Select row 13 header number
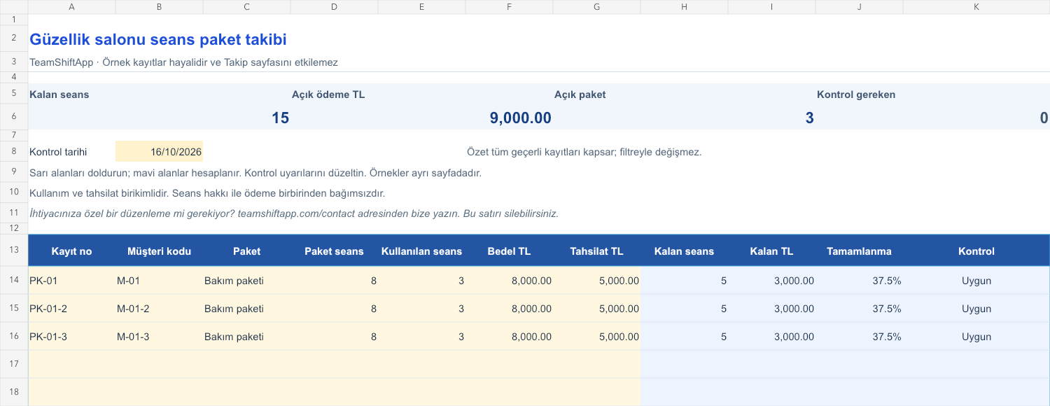This screenshot has width=1050, height=406. (14, 251)
